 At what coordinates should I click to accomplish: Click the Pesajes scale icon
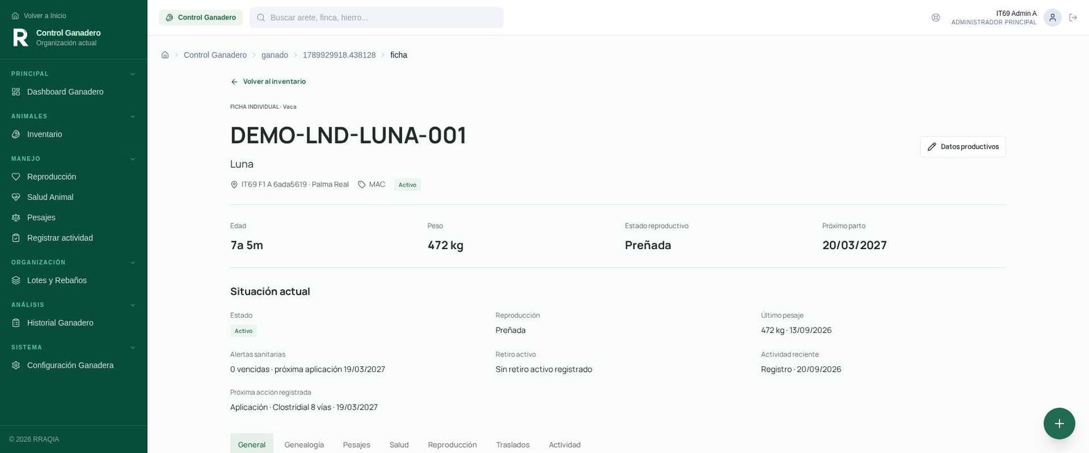coord(16,218)
